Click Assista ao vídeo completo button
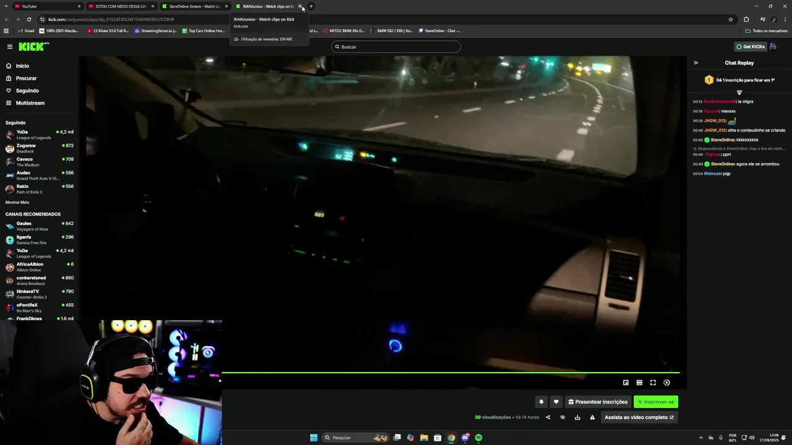 (x=639, y=417)
